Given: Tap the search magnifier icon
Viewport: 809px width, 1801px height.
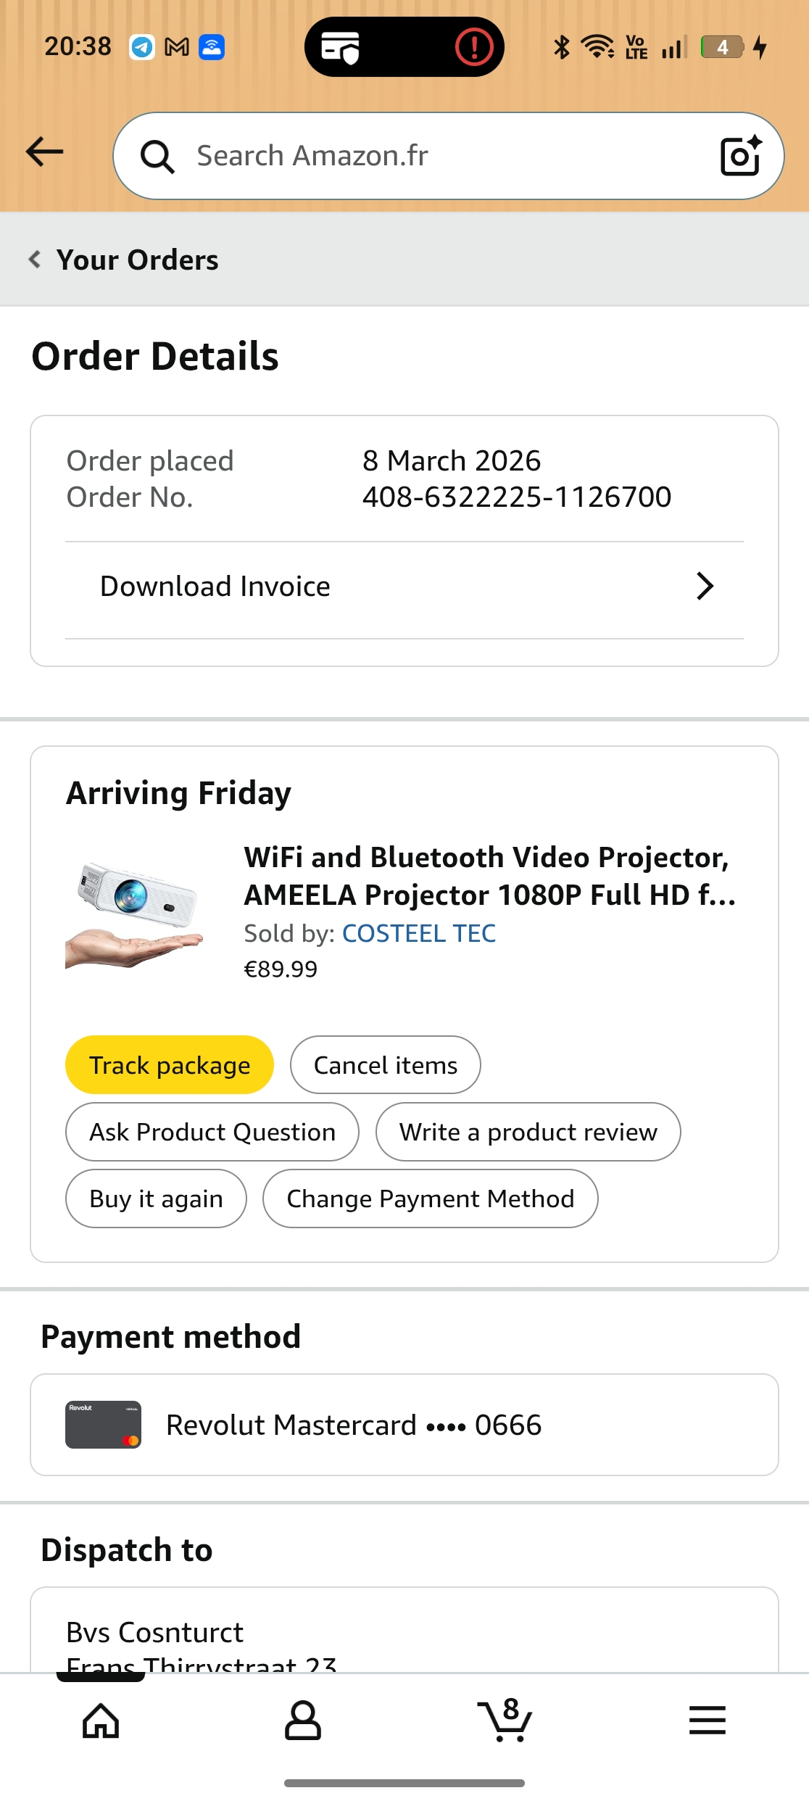Looking at the screenshot, I should (x=157, y=157).
